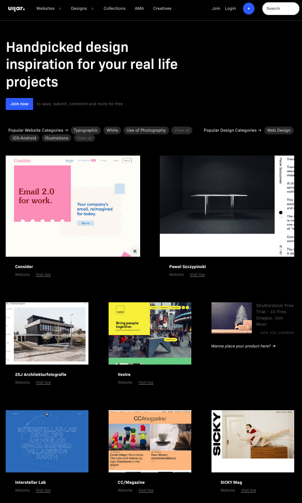
Task: Open the Consider website thumbnail
Action: pos(73,206)
